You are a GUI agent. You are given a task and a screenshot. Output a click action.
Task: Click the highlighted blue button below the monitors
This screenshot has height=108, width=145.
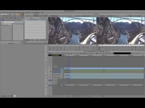pyautogui.click(x=99, y=49)
